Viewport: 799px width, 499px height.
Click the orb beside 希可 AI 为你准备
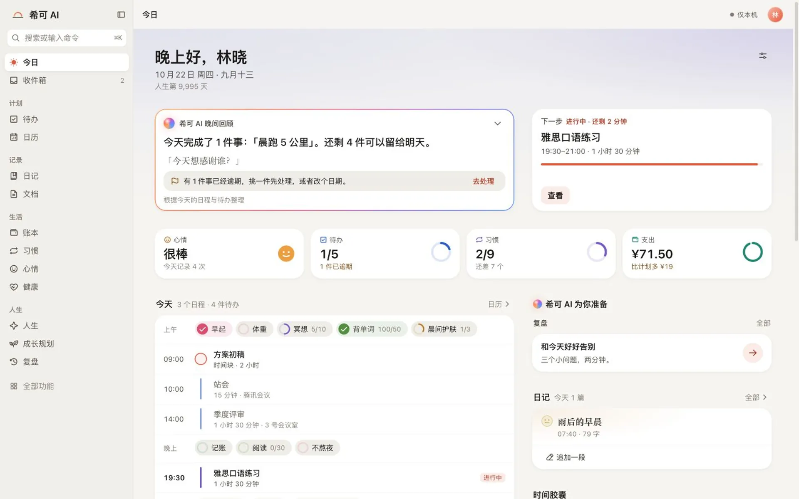538,304
